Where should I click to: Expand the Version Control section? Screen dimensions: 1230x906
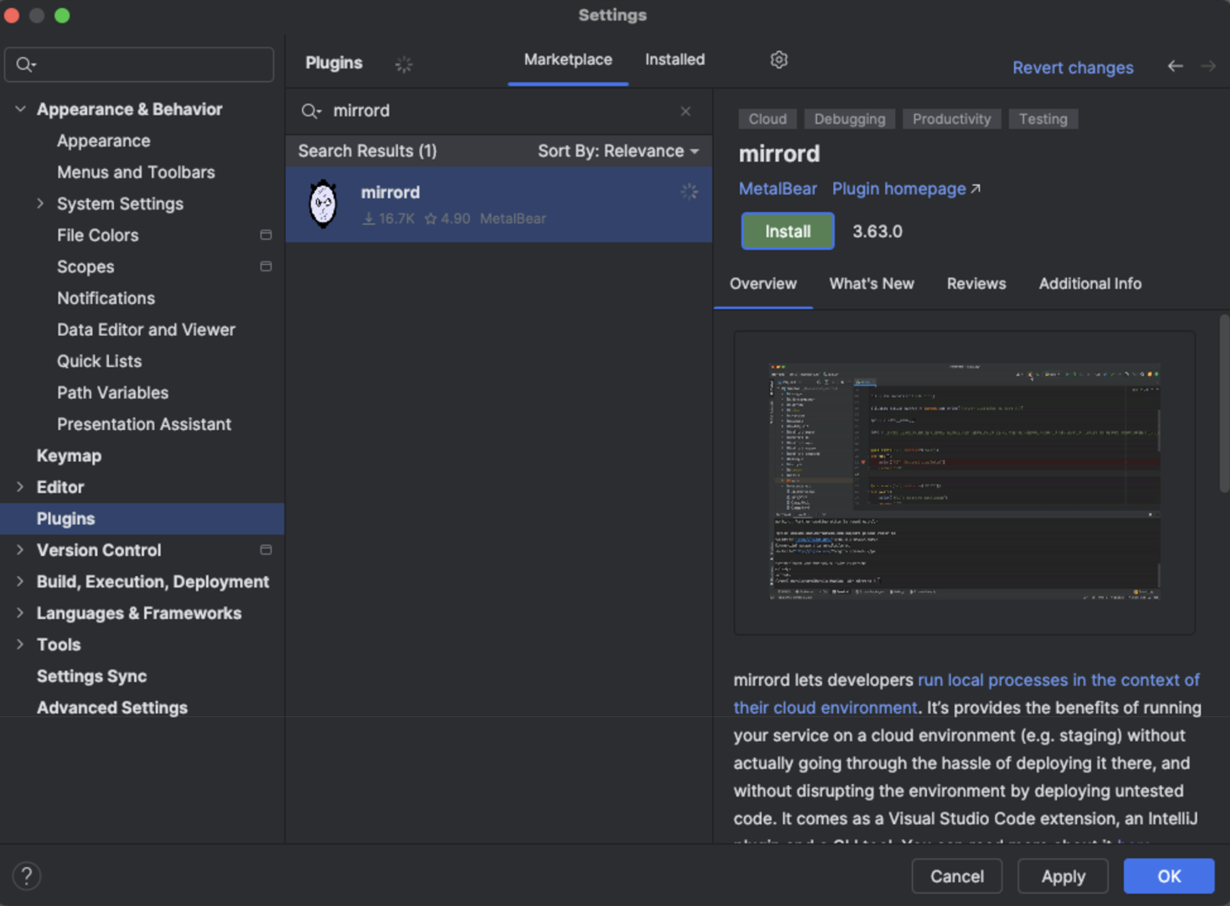tap(20, 550)
